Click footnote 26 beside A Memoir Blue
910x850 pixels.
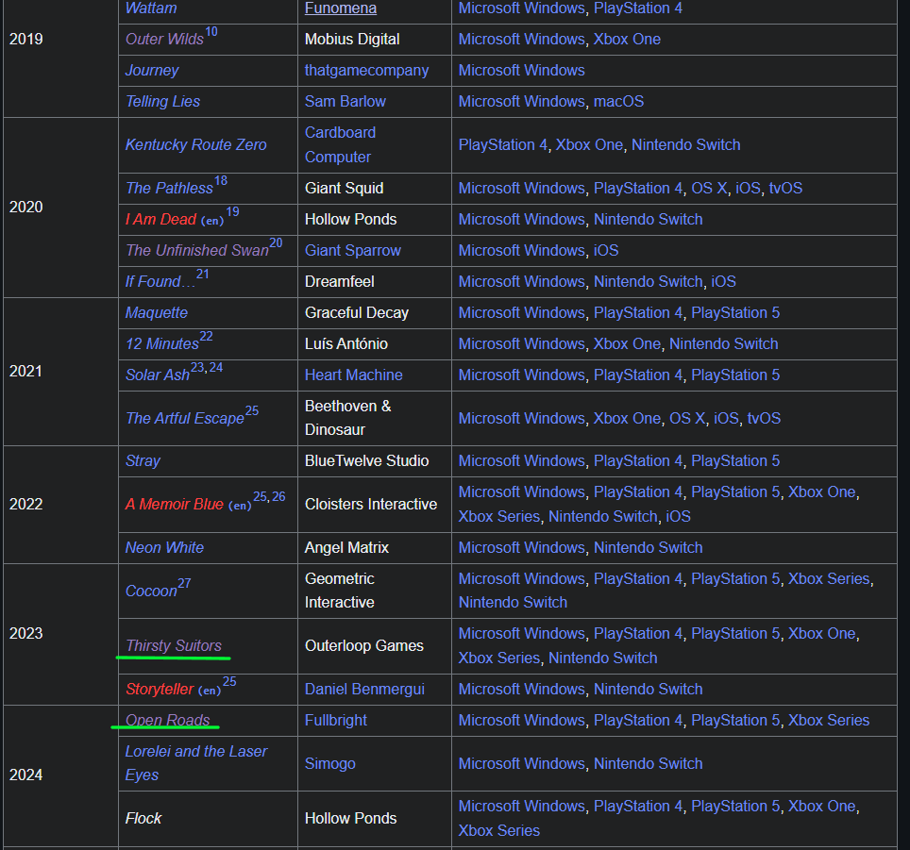(278, 497)
